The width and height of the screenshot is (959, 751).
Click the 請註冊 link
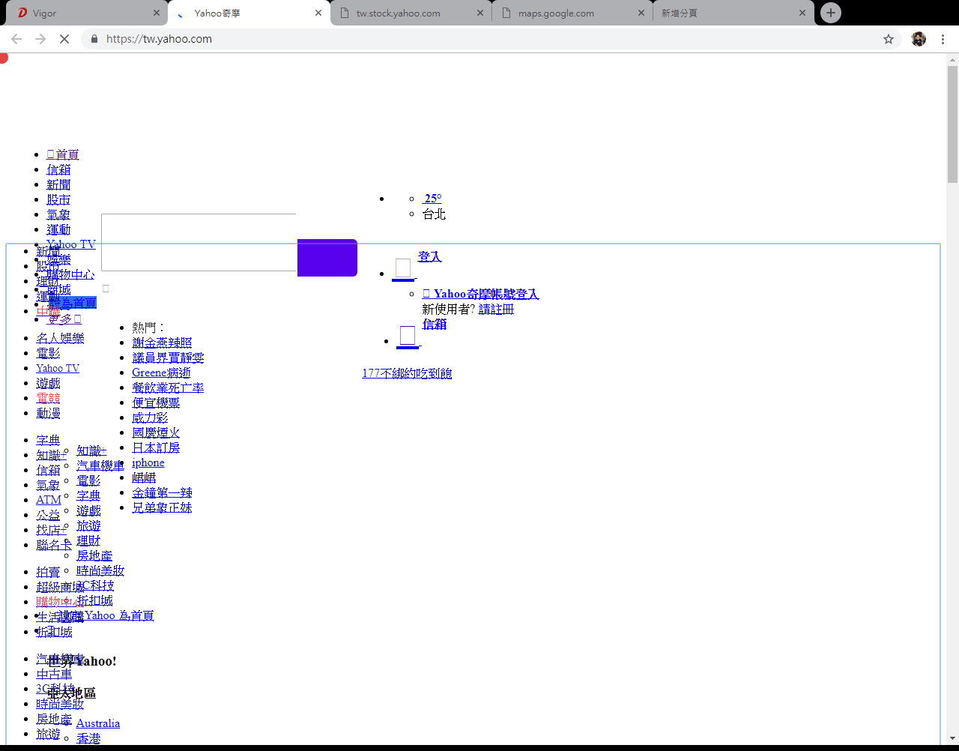496,309
